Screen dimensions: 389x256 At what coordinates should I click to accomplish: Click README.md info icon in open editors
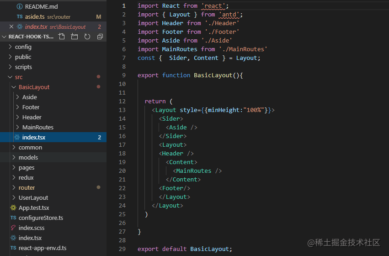coord(20,7)
